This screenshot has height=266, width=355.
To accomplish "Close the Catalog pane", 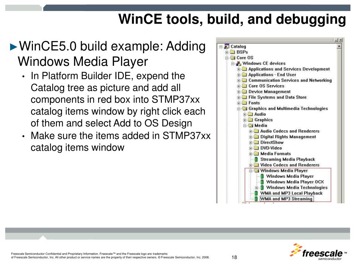I will coord(340,40).
